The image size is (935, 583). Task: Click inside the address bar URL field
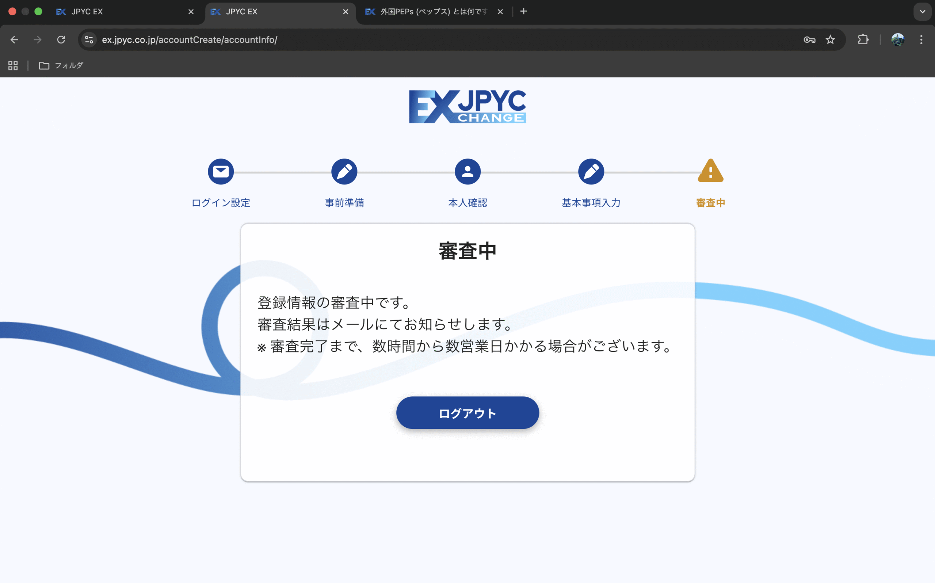(x=270, y=40)
